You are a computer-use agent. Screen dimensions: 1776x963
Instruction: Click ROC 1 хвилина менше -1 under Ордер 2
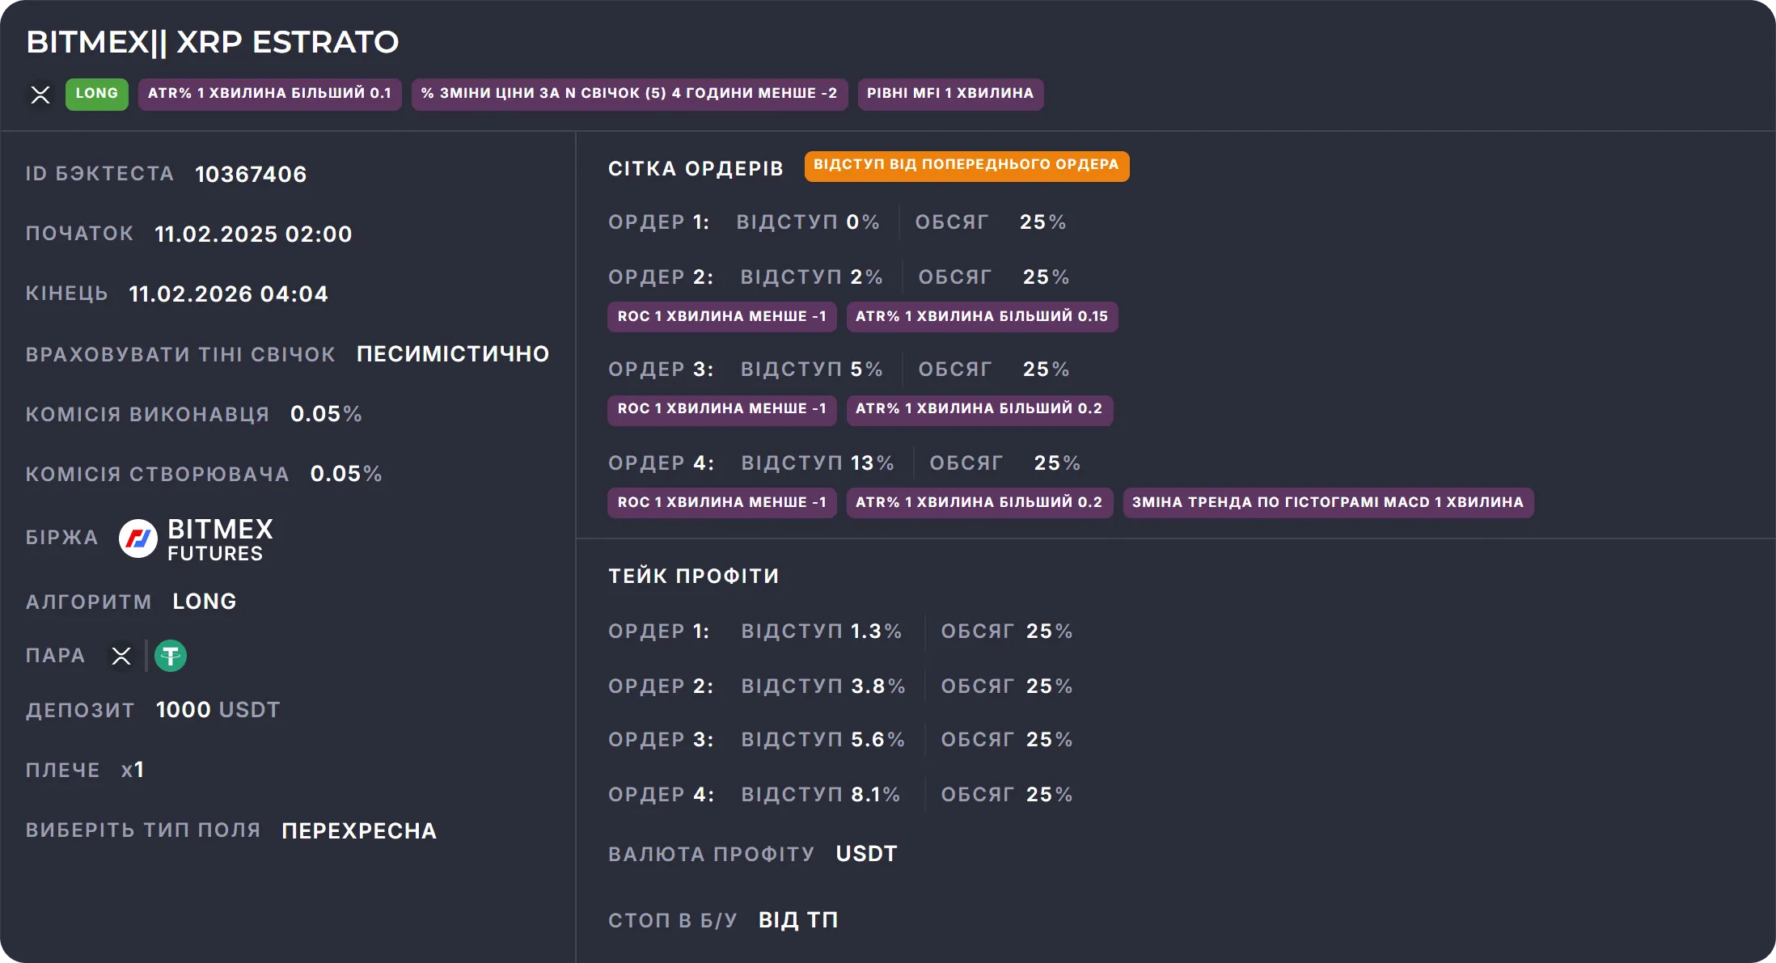click(721, 317)
